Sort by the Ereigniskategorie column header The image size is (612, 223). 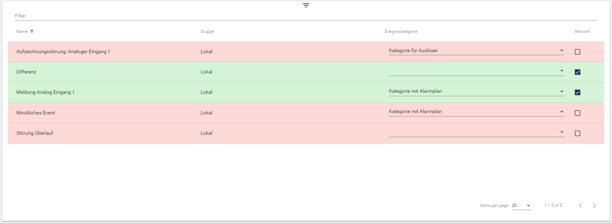click(x=401, y=31)
